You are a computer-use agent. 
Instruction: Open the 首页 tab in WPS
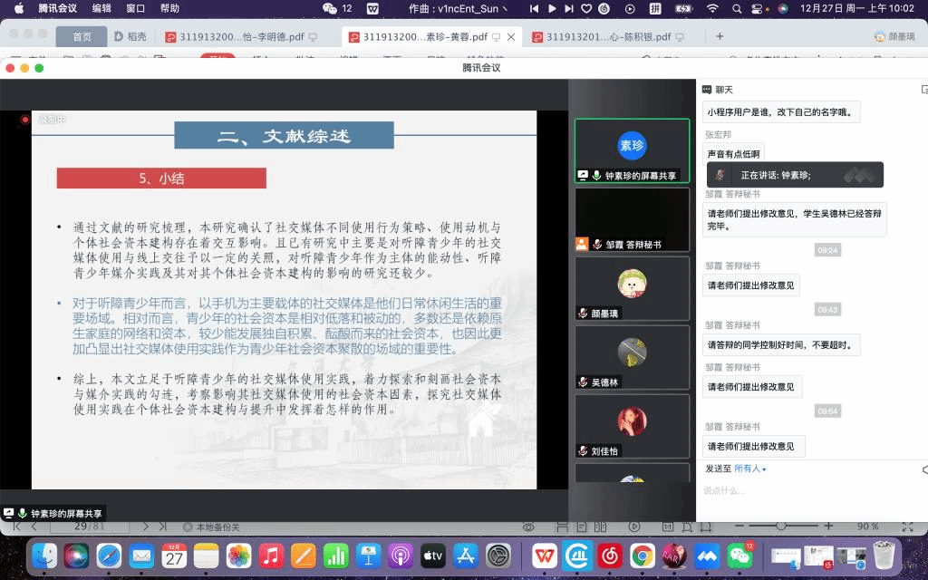click(x=82, y=37)
